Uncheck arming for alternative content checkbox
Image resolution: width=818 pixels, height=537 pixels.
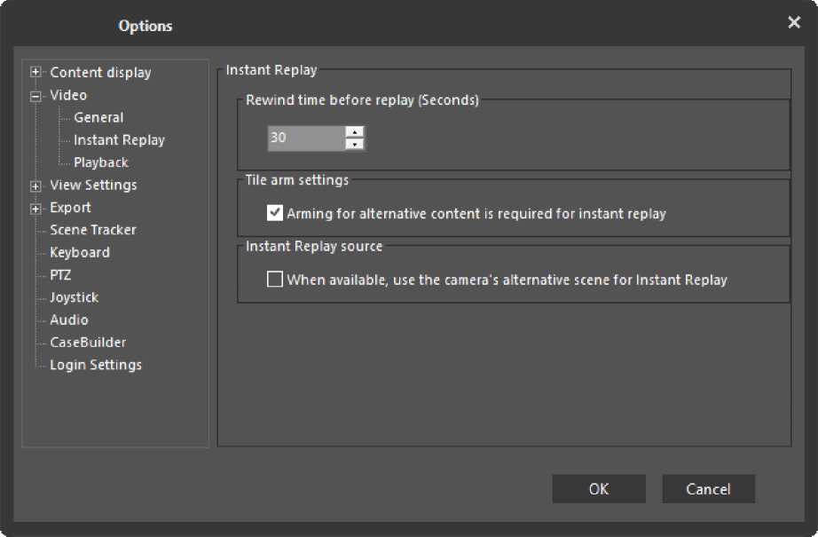click(275, 213)
